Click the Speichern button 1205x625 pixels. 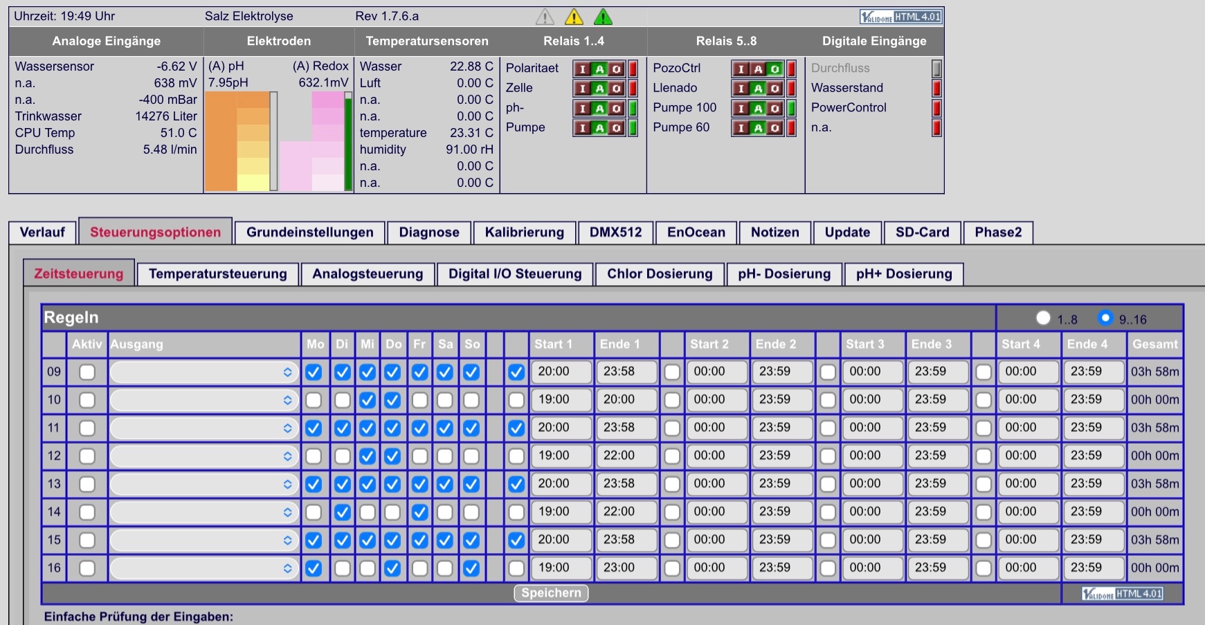point(551,593)
